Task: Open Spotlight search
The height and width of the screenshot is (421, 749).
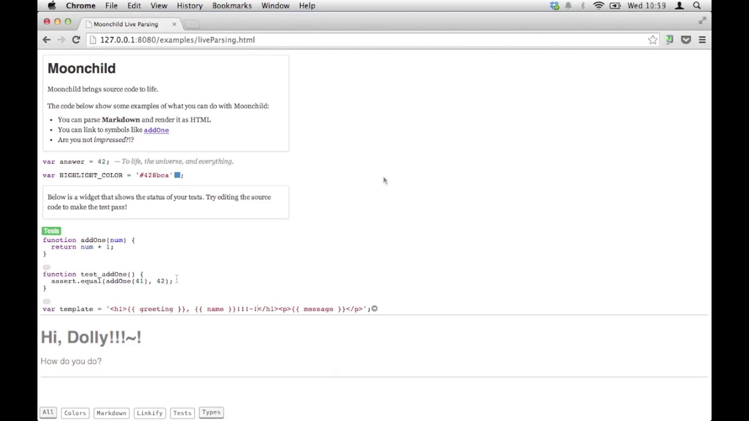Action: tap(697, 6)
